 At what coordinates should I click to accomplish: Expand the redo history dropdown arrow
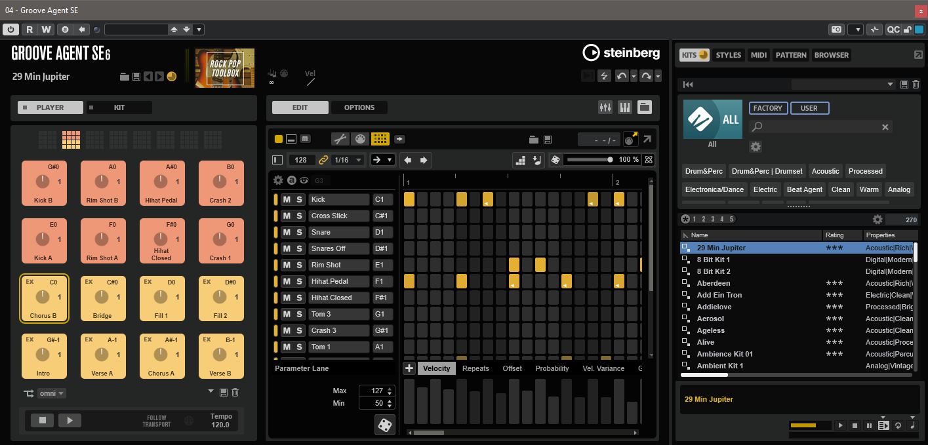point(658,77)
